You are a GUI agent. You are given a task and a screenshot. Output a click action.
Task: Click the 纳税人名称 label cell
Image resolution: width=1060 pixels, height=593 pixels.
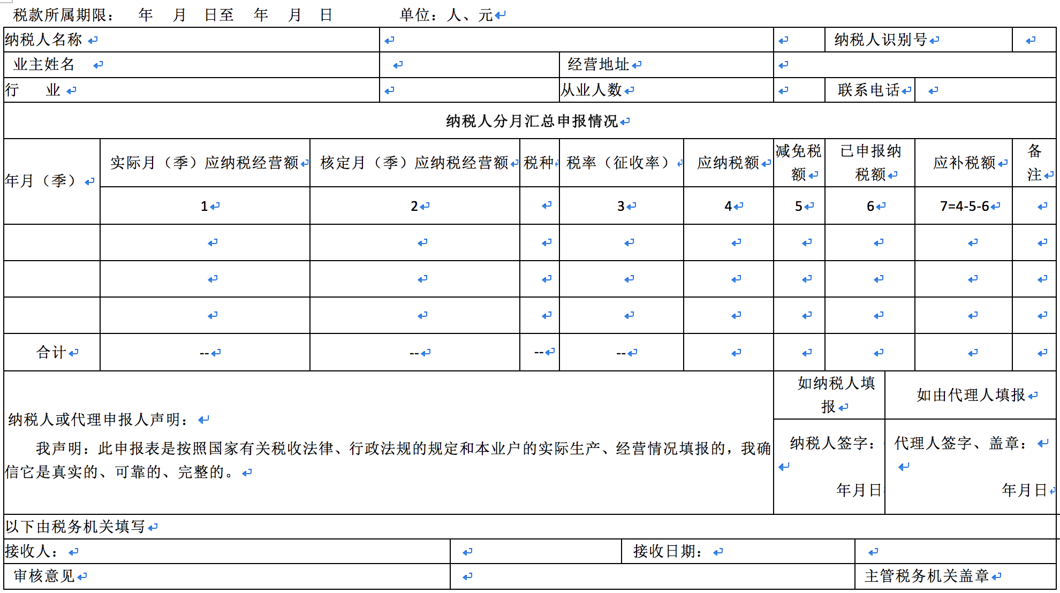[192, 40]
